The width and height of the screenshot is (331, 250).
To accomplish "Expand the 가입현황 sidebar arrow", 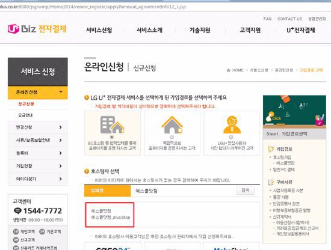I will coord(61,166).
